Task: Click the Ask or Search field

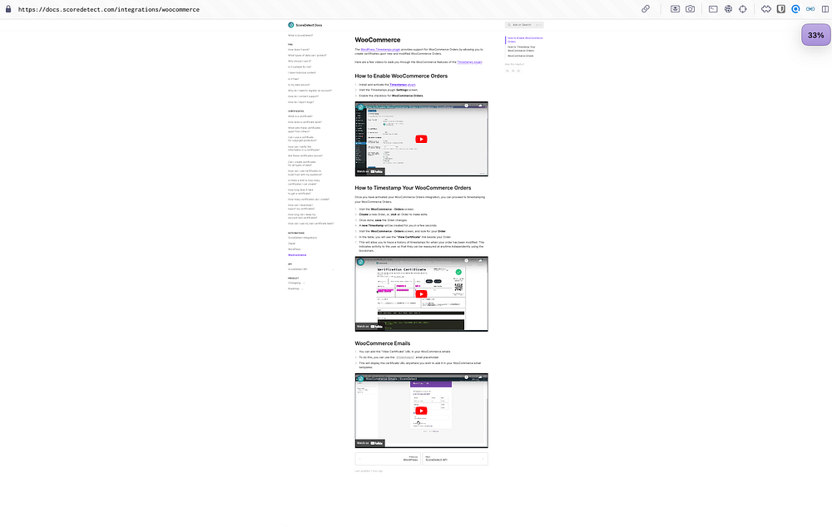Action: 524,25
